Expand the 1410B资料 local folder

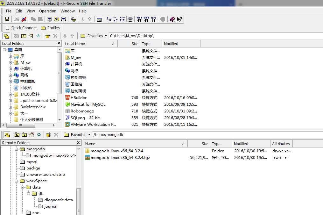(10, 94)
